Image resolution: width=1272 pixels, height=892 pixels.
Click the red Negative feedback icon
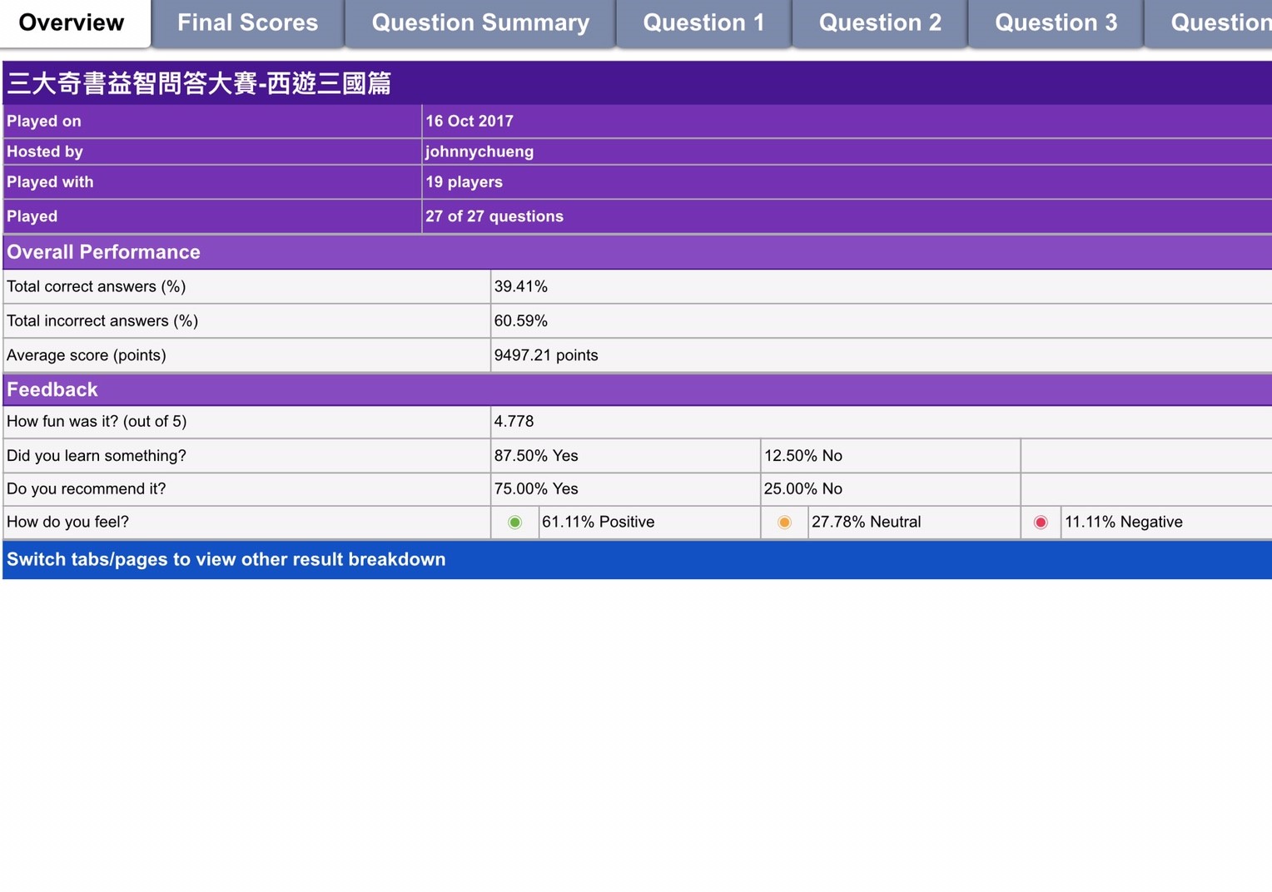[1041, 523]
